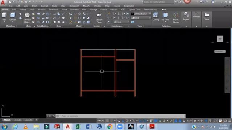Expand the View panel title
Image resolution: width=232 pixels, height=130 pixels.
click(x=141, y=26)
